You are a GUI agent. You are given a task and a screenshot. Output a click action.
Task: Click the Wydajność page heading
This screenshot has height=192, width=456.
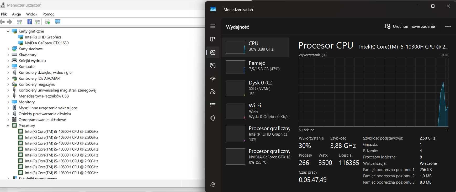(237, 27)
